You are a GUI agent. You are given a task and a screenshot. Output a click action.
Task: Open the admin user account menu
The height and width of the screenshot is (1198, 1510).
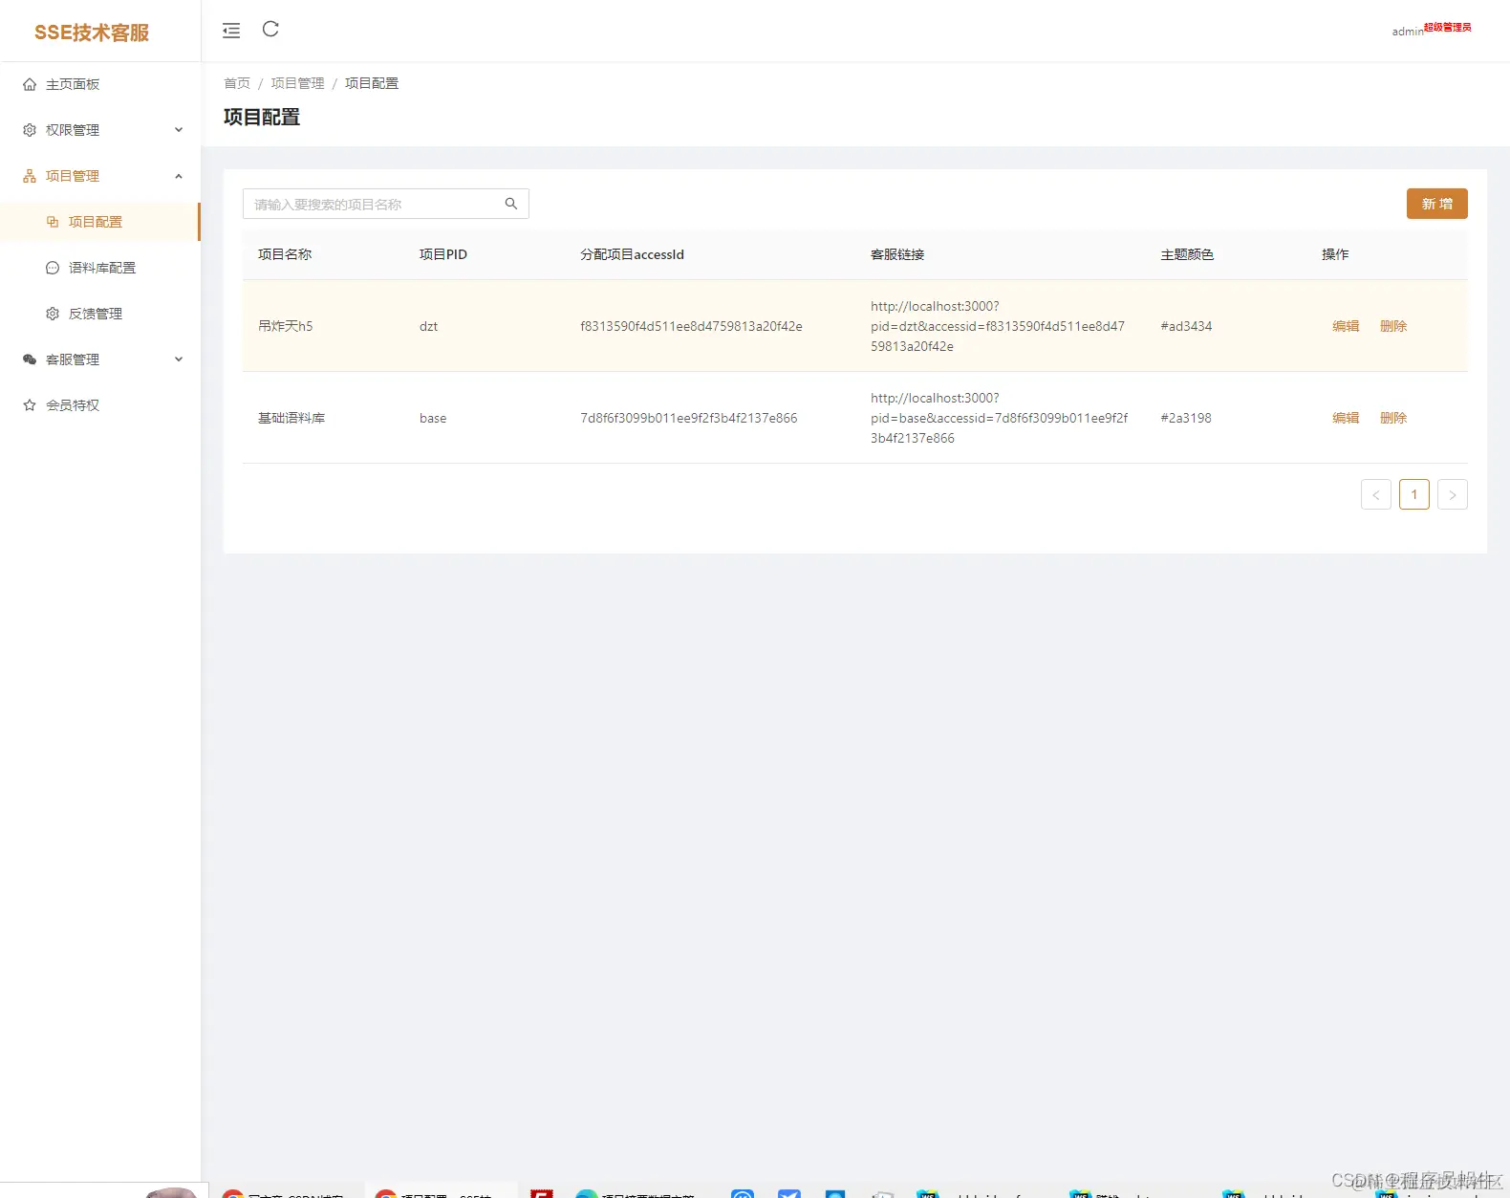coord(1431,30)
